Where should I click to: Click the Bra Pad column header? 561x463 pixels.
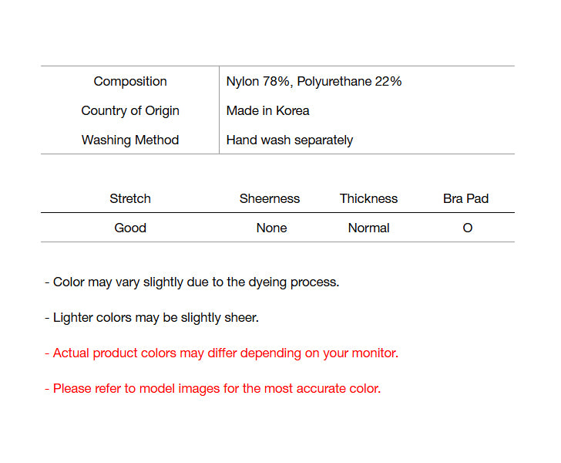465,198
